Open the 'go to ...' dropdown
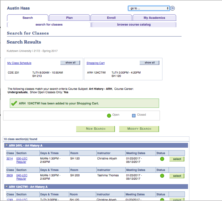Image resolution: width=222 pixels, height=201 pixels. pos(149,8)
